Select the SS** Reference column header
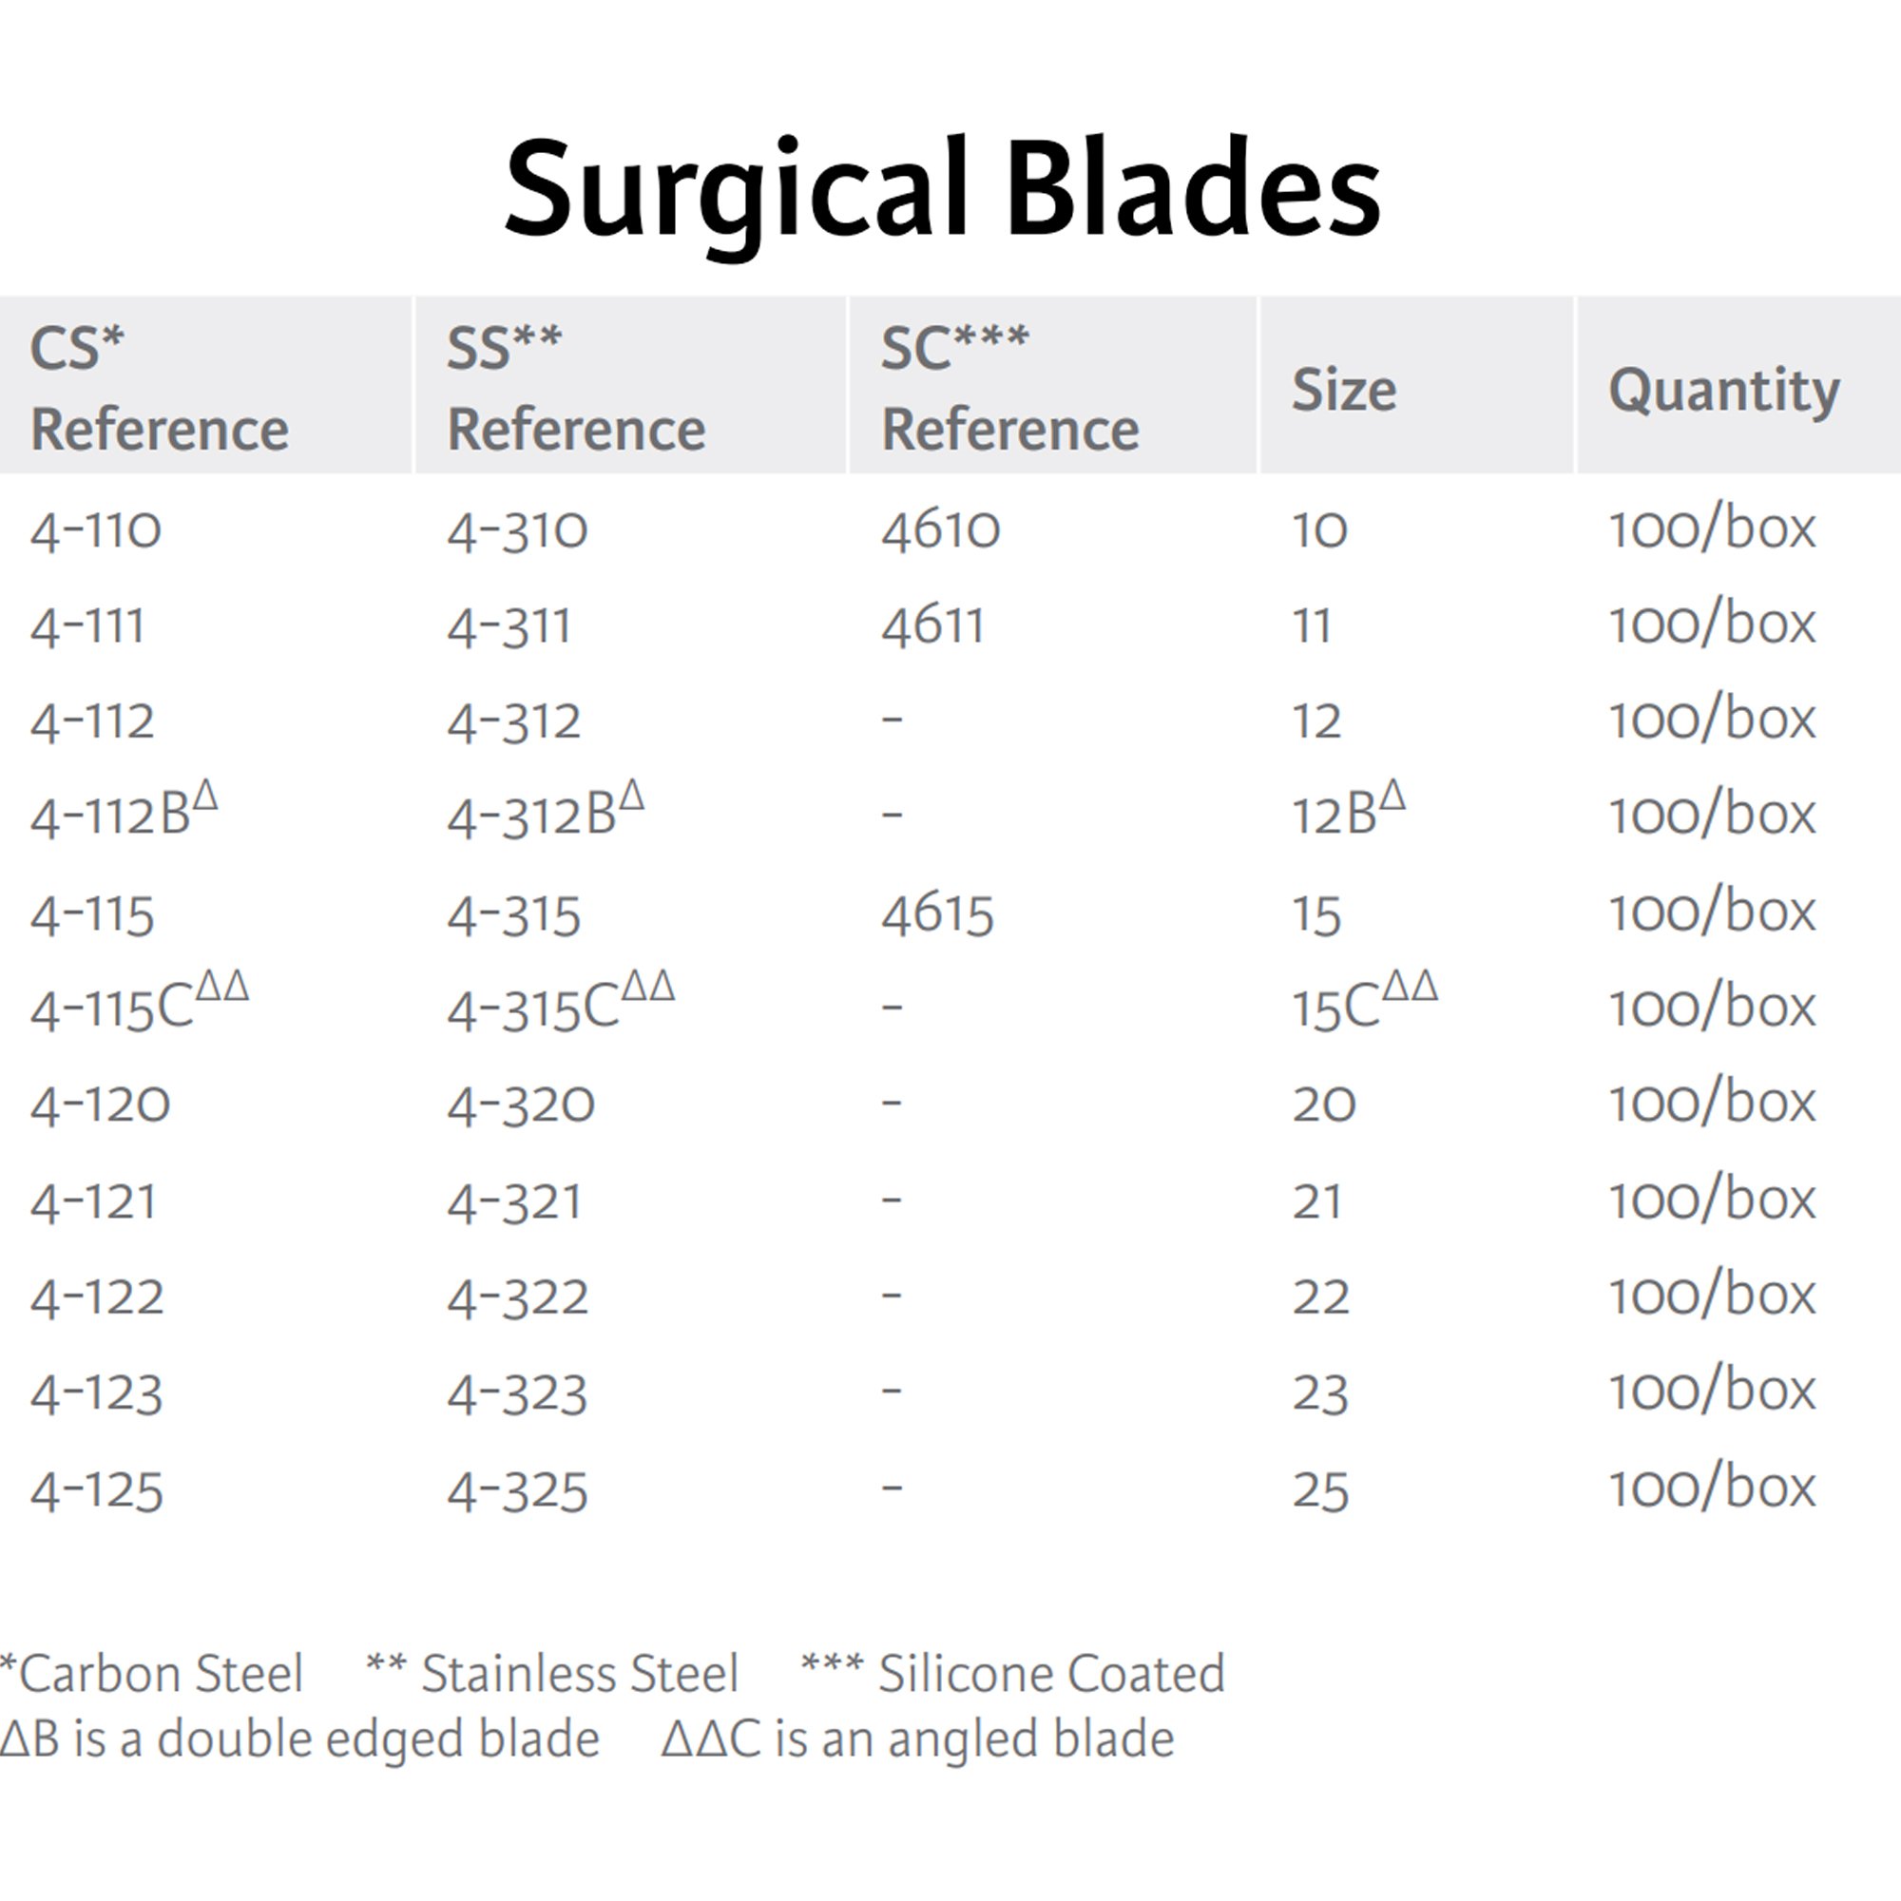1901x1901 pixels. click(576, 388)
